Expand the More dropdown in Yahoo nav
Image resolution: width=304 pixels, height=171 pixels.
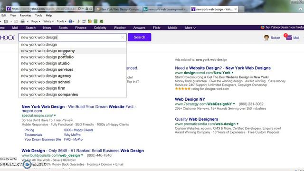(x=190, y=28)
